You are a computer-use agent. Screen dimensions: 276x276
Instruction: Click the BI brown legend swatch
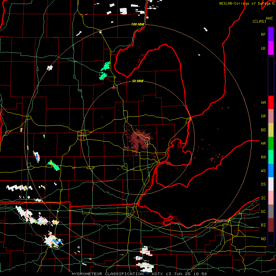click(x=271, y=225)
